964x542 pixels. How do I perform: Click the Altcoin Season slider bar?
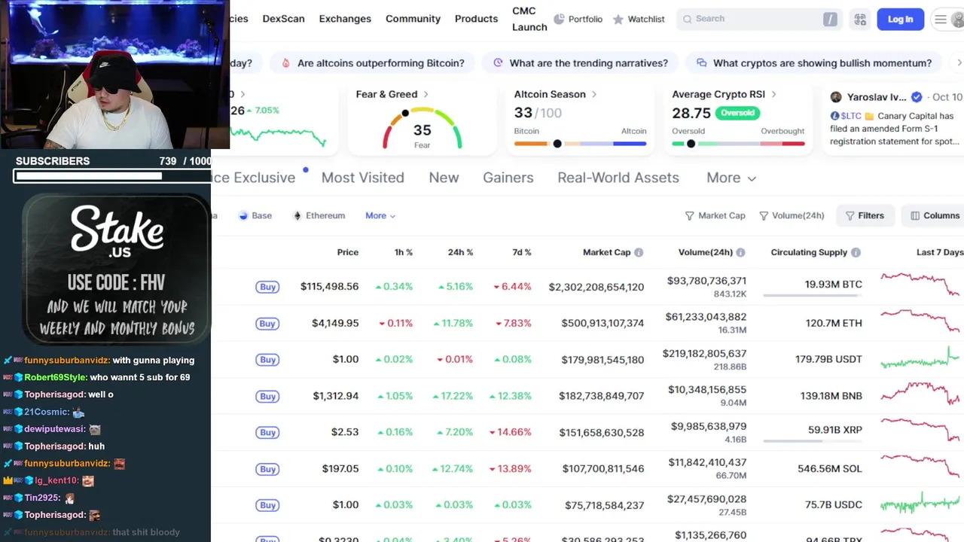pyautogui.click(x=580, y=144)
